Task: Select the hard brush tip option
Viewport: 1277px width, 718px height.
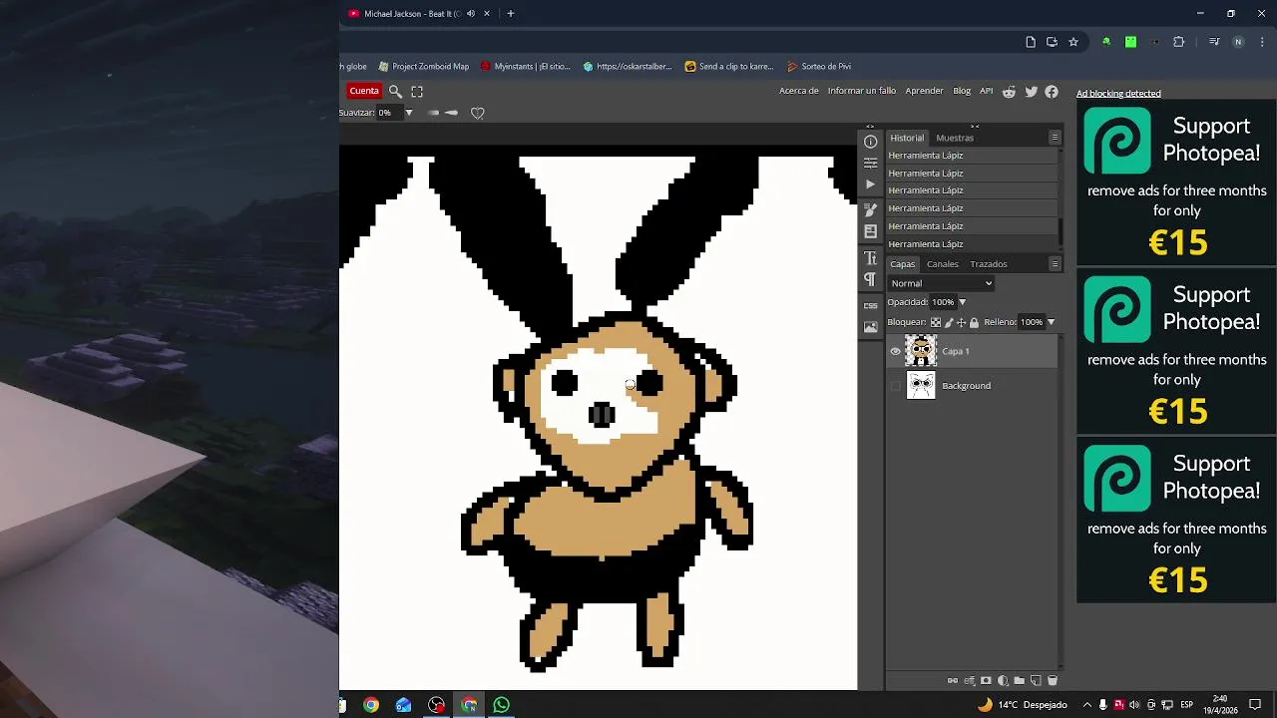Action: (x=451, y=113)
